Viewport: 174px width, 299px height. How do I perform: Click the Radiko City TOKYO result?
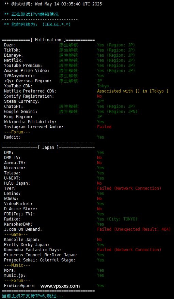[x=117, y=219]
